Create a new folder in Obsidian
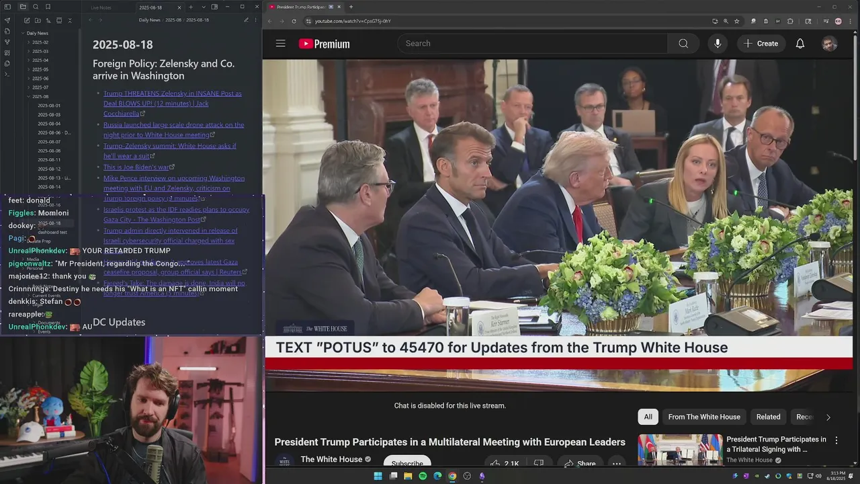Image resolution: width=860 pixels, height=484 pixels. [37, 21]
